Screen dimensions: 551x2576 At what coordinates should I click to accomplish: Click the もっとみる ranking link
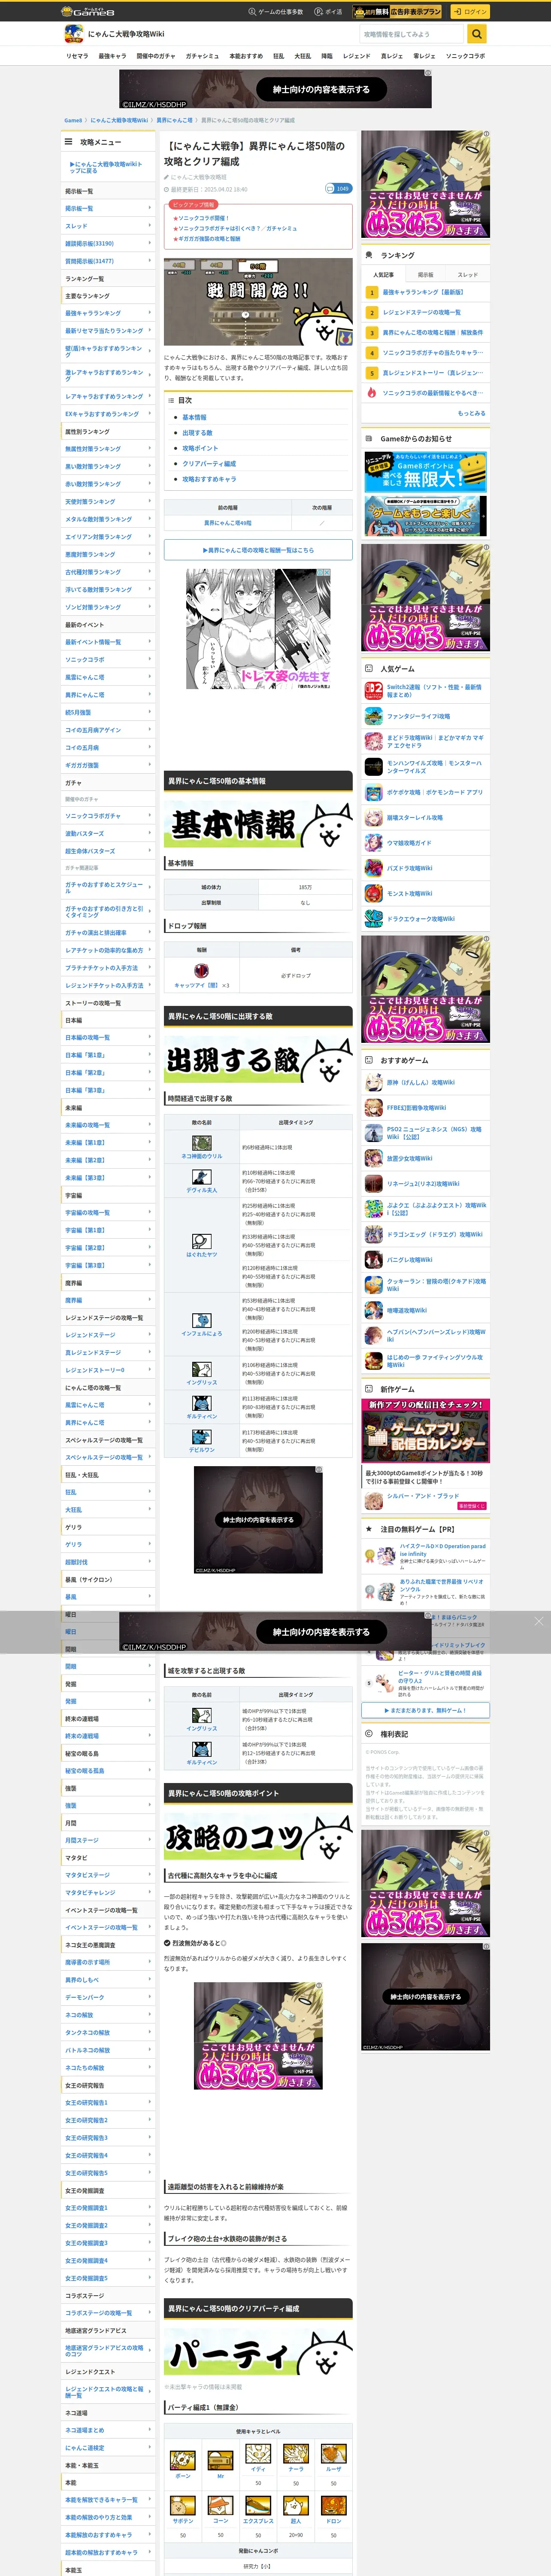(x=471, y=413)
